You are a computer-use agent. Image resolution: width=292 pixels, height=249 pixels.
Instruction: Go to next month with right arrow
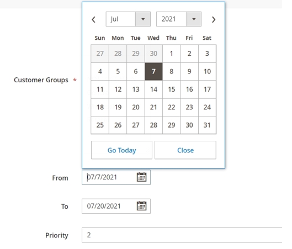[x=214, y=19]
